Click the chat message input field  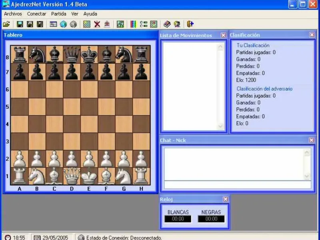click(238, 185)
